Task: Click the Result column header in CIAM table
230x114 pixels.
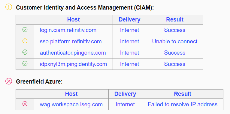Action: (175, 19)
